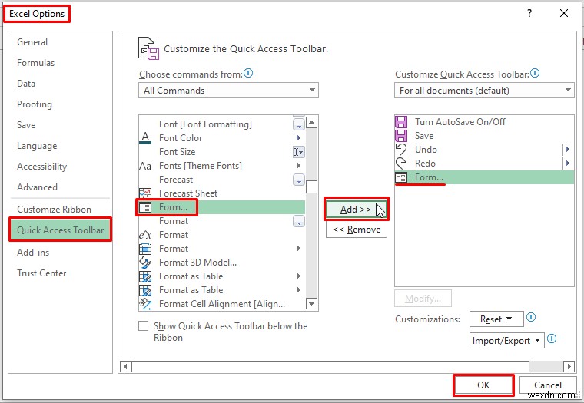
Task: Select Forecast Sheet in commands list
Action: click(x=221, y=193)
